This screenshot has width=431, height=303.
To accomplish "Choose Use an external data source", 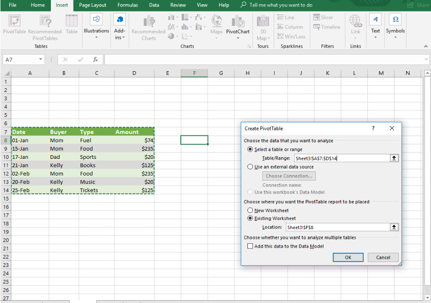I will tap(250, 167).
